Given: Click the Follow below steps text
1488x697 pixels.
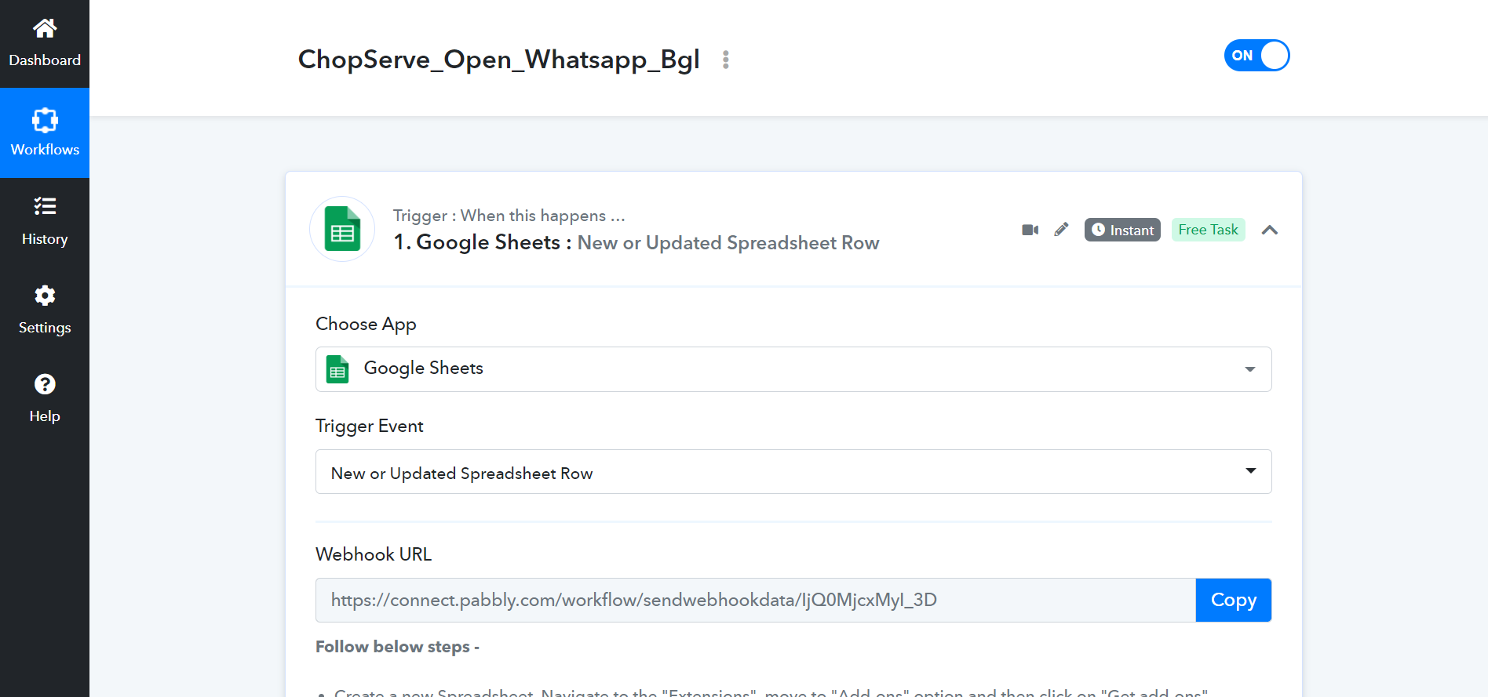Looking at the screenshot, I should point(397,647).
